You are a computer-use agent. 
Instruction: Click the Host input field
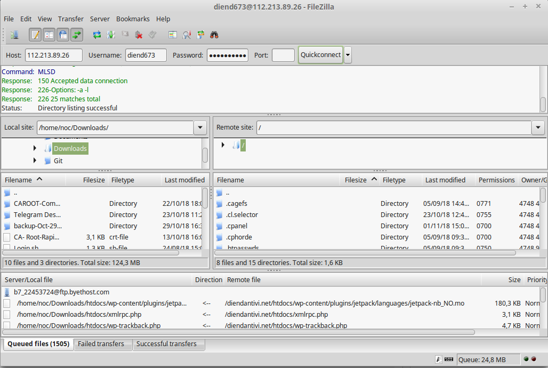point(54,55)
